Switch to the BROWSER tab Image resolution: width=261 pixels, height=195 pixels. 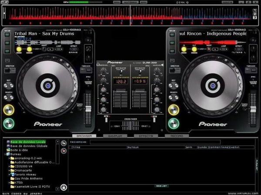[84, 136]
